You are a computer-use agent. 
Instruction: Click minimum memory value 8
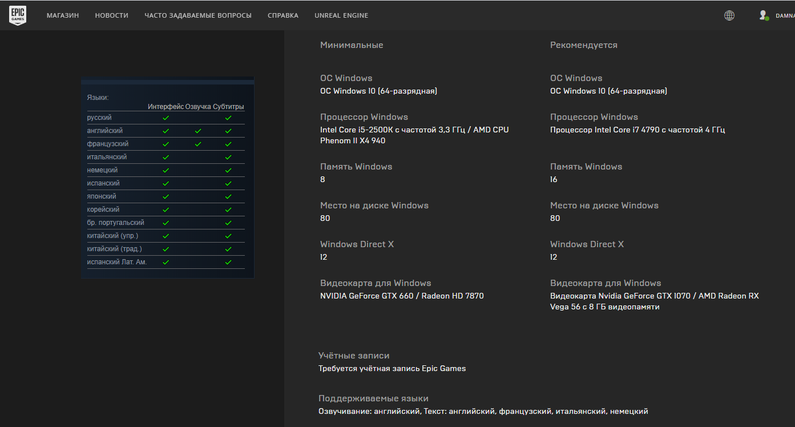(322, 179)
